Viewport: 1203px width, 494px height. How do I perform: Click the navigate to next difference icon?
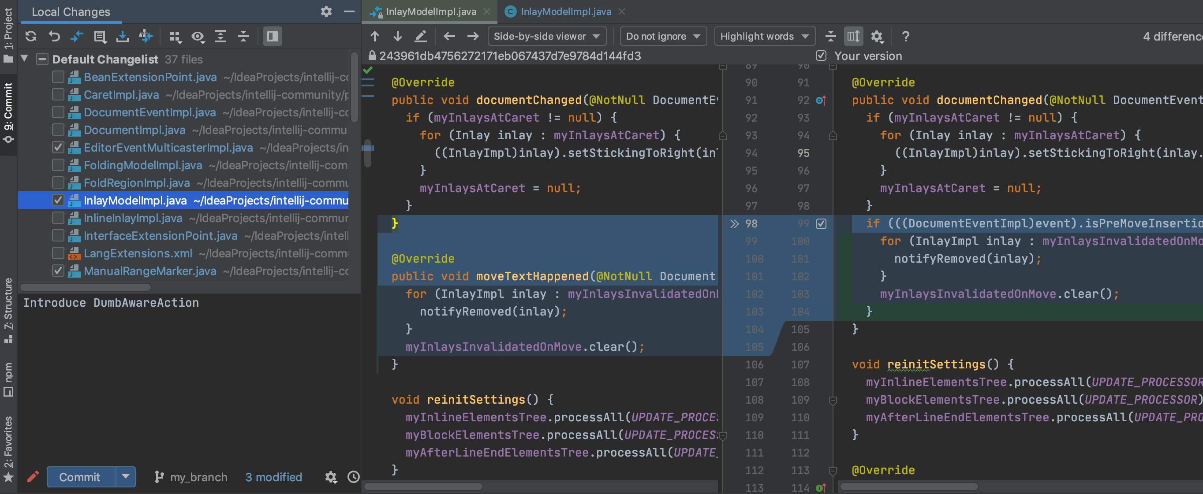pos(398,36)
